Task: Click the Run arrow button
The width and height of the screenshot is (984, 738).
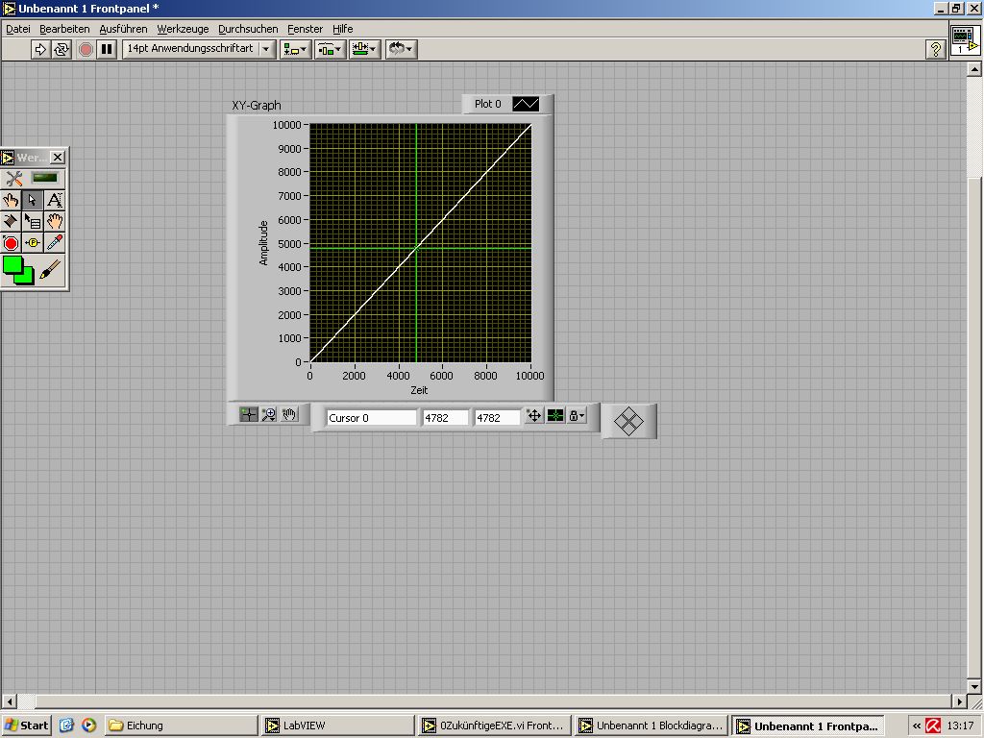Action: coord(40,49)
